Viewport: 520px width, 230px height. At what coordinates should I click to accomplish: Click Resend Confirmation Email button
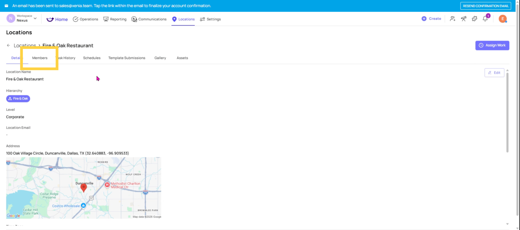(x=486, y=6)
